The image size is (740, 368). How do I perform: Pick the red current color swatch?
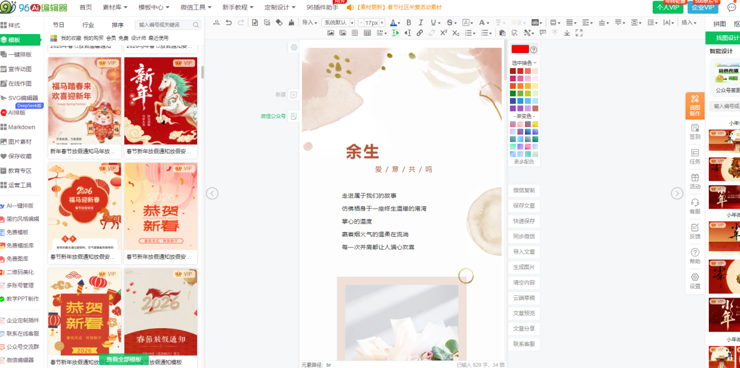(x=520, y=50)
